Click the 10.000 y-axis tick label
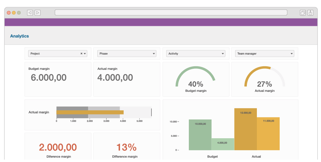 (x=173, y=122)
